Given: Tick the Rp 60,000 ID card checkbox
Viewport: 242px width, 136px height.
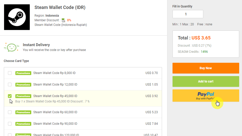Looking at the screenshot, I should coord(10,112).
